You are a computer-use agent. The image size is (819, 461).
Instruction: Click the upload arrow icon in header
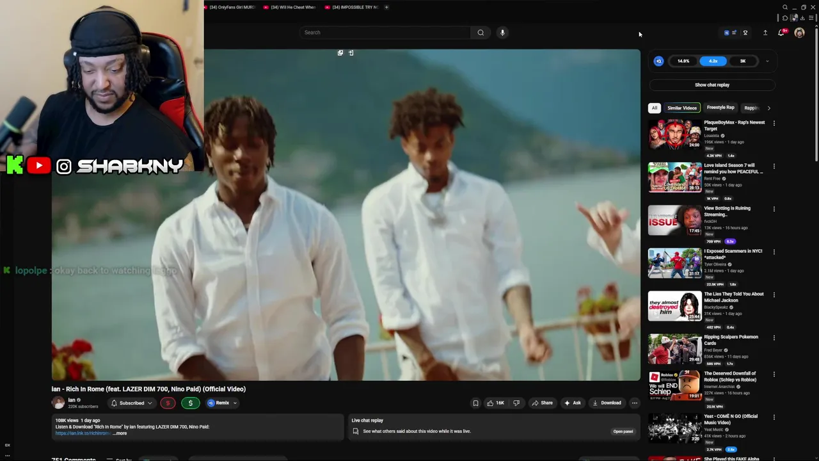click(765, 33)
